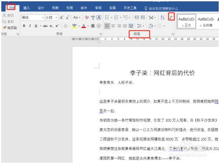Open the clipboard pane launcher
Image resolution: width=220 pixels, height=164 pixels.
tap(18, 34)
